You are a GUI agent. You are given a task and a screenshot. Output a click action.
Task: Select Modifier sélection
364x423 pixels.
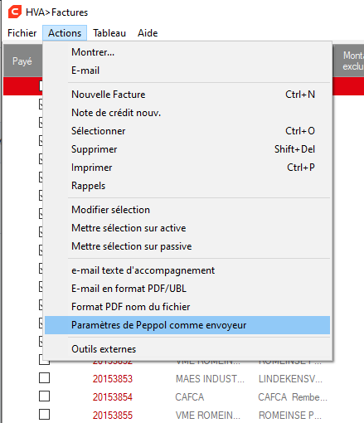click(187, 210)
